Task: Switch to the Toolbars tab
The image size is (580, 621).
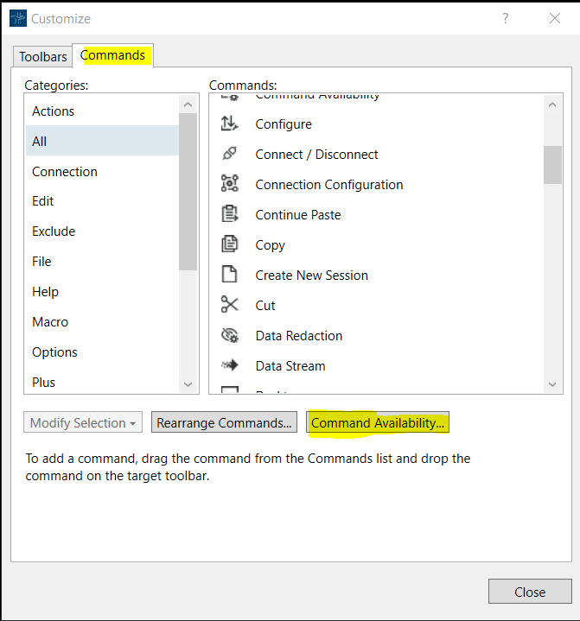Action: tap(43, 57)
